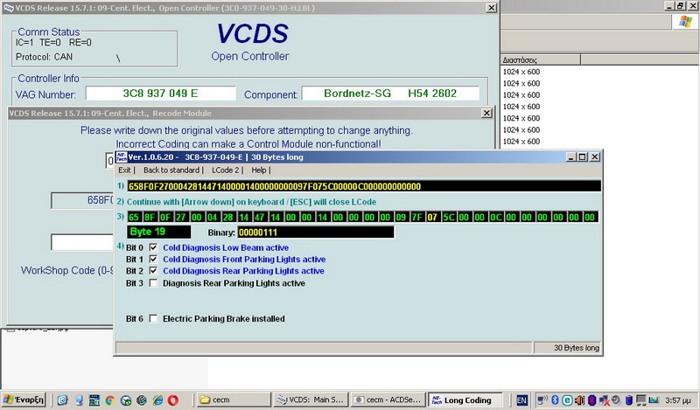Select byte 8F in byte row
700x410 pixels.
pyautogui.click(x=150, y=218)
